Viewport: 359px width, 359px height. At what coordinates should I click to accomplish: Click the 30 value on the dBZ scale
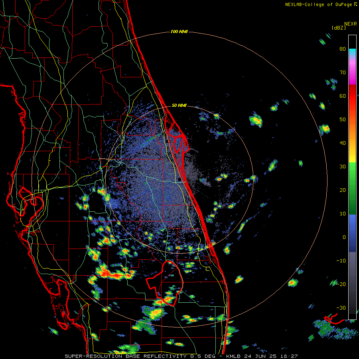pos(343,167)
